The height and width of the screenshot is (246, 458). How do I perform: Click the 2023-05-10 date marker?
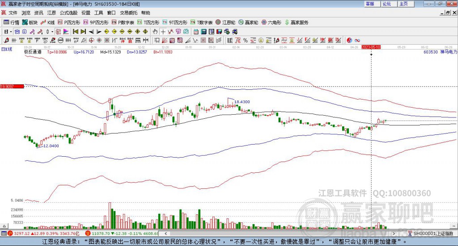[371, 47]
